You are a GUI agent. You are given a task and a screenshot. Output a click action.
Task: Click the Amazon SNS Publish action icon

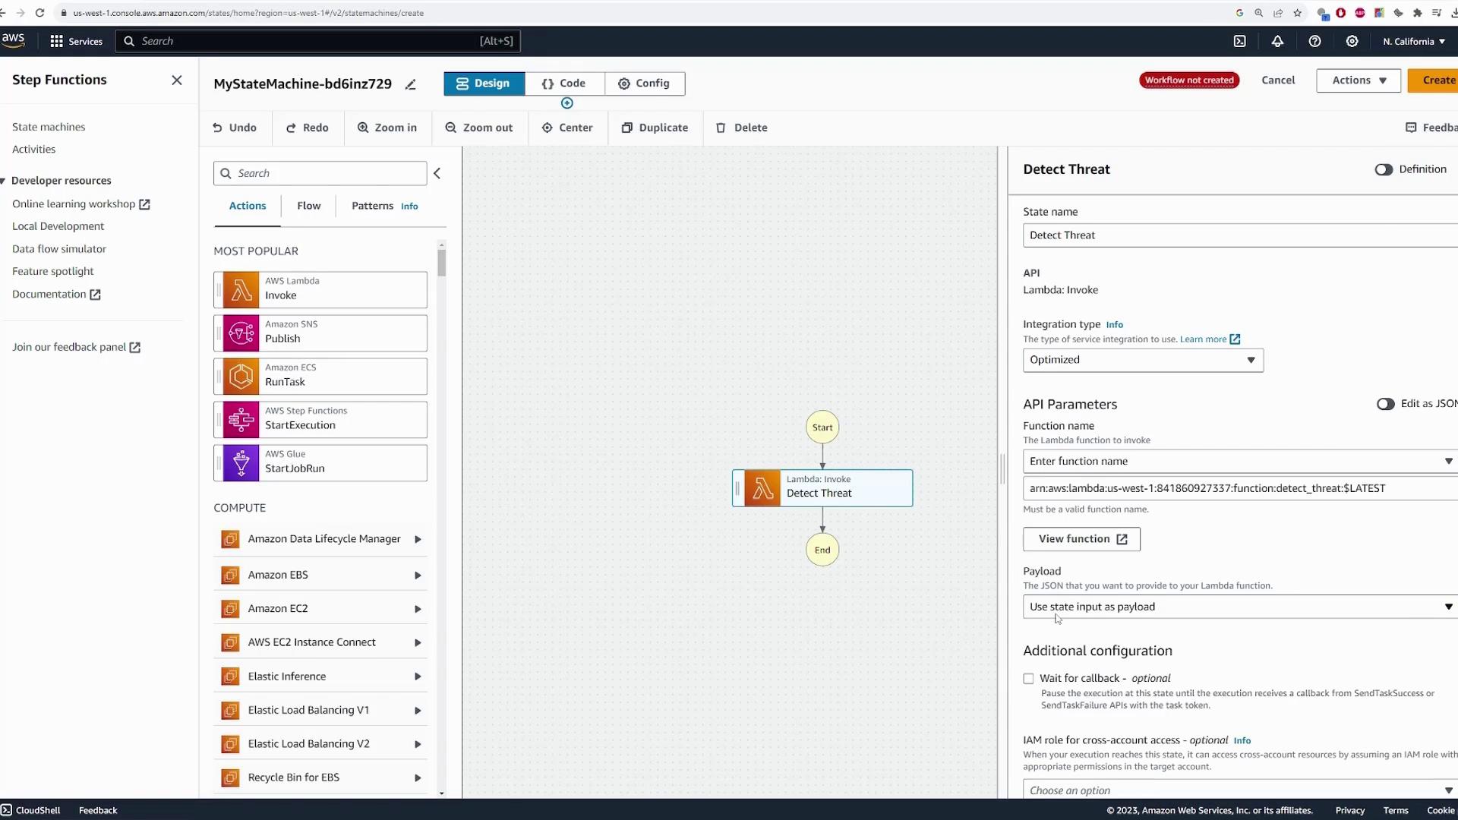coord(241,333)
